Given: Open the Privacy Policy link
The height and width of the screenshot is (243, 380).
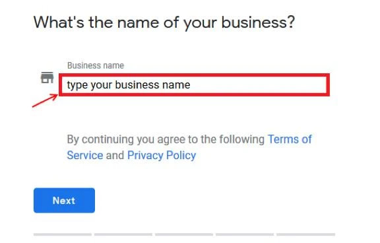Looking at the screenshot, I should pos(162,155).
